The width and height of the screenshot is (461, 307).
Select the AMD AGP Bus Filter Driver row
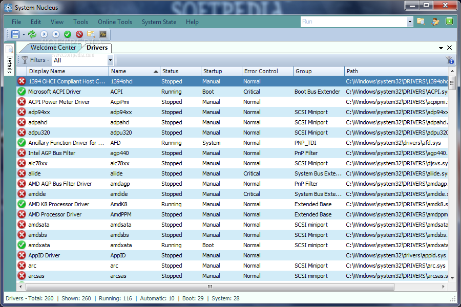tap(232, 184)
